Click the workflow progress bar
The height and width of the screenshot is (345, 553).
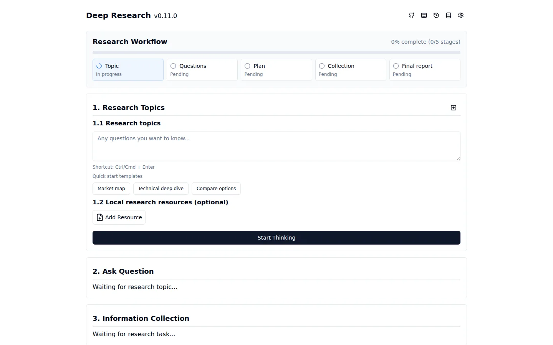click(x=276, y=53)
